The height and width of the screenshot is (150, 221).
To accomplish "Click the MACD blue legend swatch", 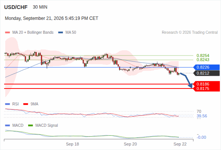I will (x=7, y=126).
